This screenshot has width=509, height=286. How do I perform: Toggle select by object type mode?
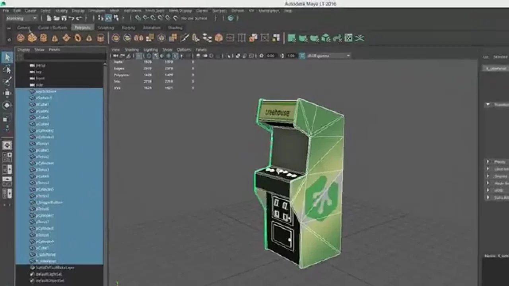(x=108, y=18)
